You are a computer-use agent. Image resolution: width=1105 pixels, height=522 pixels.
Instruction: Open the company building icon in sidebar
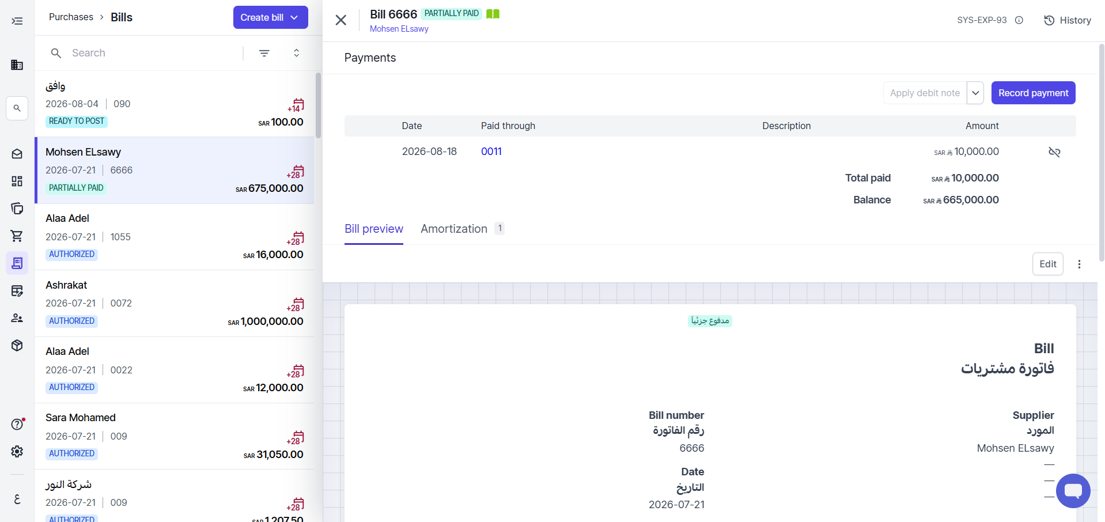[x=17, y=65]
